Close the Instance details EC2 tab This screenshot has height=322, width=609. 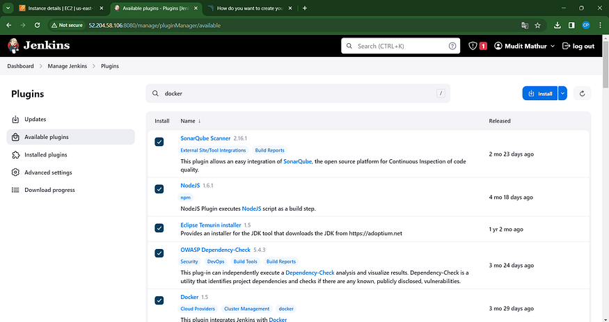(102, 8)
